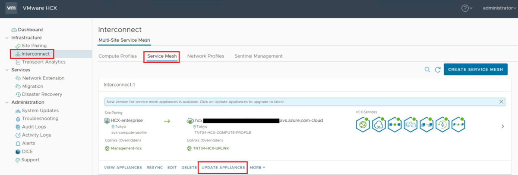Click Resync action
This screenshot has width=518, height=175.
tap(155, 167)
